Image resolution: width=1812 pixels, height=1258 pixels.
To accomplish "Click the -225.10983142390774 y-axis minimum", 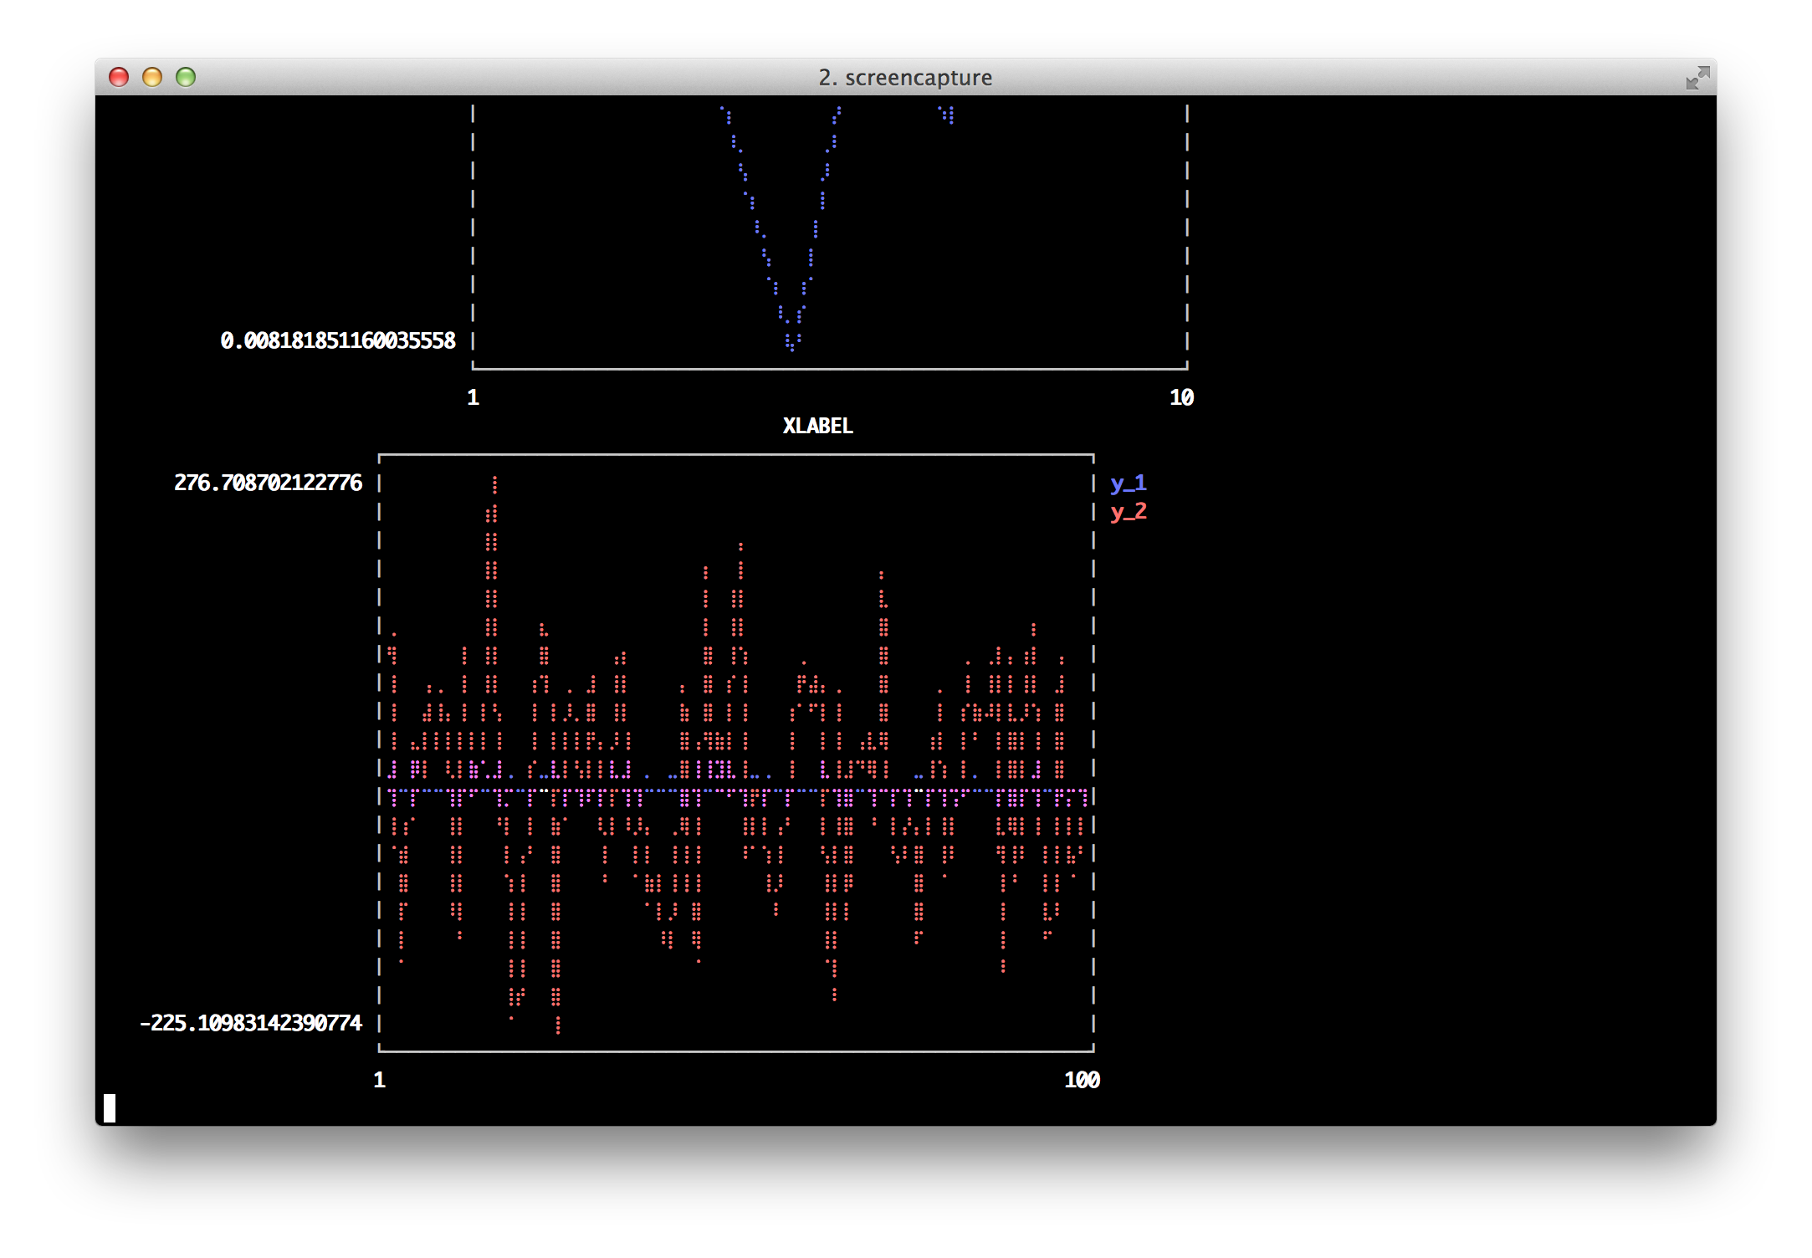I will coord(251,1023).
